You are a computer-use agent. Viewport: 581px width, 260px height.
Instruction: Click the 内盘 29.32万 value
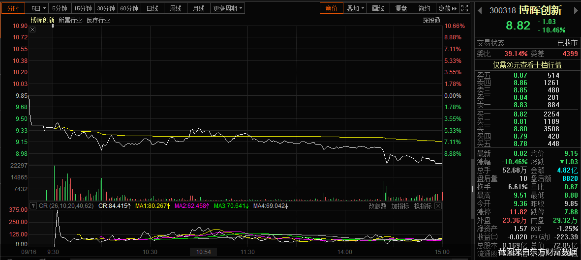coord(565,220)
